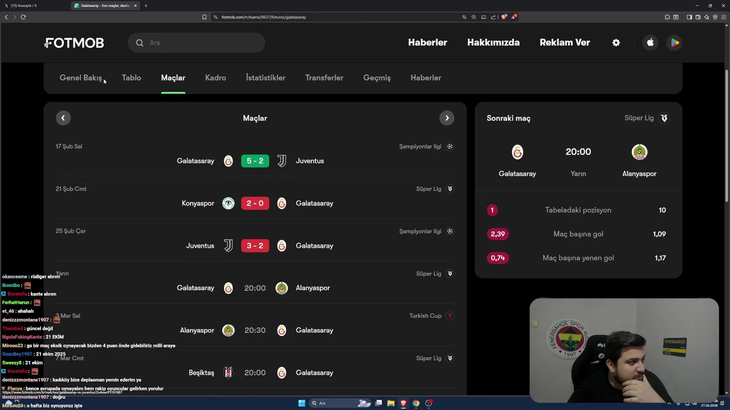Viewport: 730px width, 410px height.
Task: Click Süper Lig icon in Sonraki maç card
Action: tap(664, 118)
